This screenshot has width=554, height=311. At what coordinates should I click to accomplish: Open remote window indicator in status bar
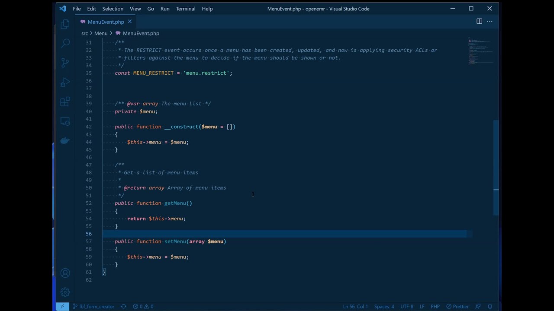pyautogui.click(x=62, y=306)
